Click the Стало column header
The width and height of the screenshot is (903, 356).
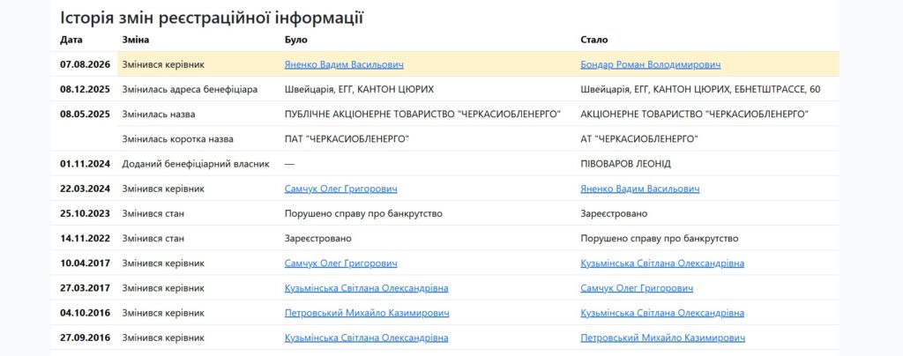click(593, 41)
